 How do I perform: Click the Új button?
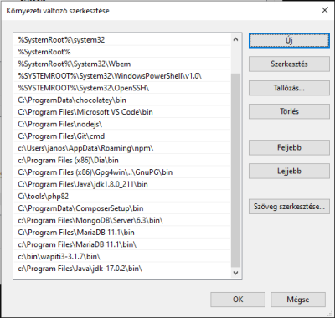click(289, 41)
